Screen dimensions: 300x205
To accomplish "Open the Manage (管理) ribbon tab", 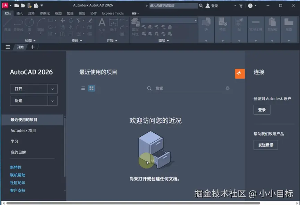I will pyautogui.click(x=70, y=13).
